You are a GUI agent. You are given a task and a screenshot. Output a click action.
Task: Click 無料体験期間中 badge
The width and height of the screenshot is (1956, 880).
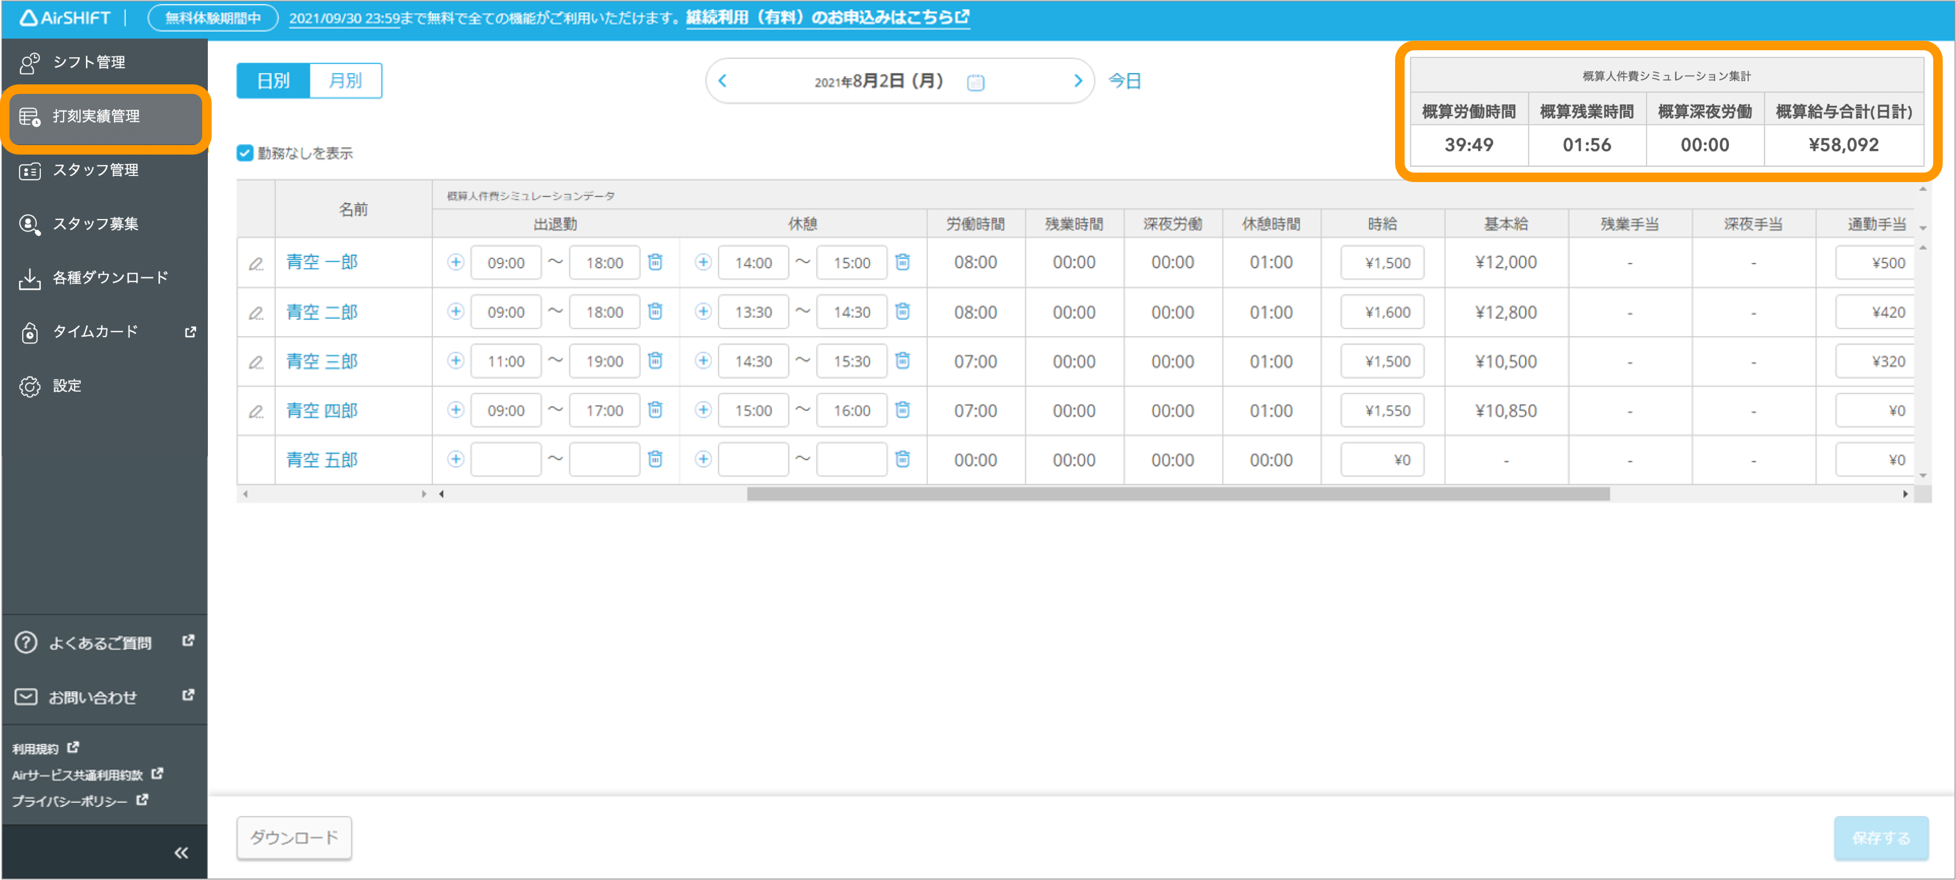click(213, 18)
